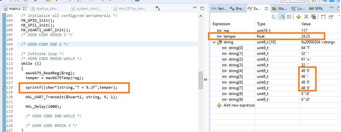Click MX_USART1_UART_Init() line
Image resolution: width=341 pixels, height=132 pixels.
[x=45, y=30]
